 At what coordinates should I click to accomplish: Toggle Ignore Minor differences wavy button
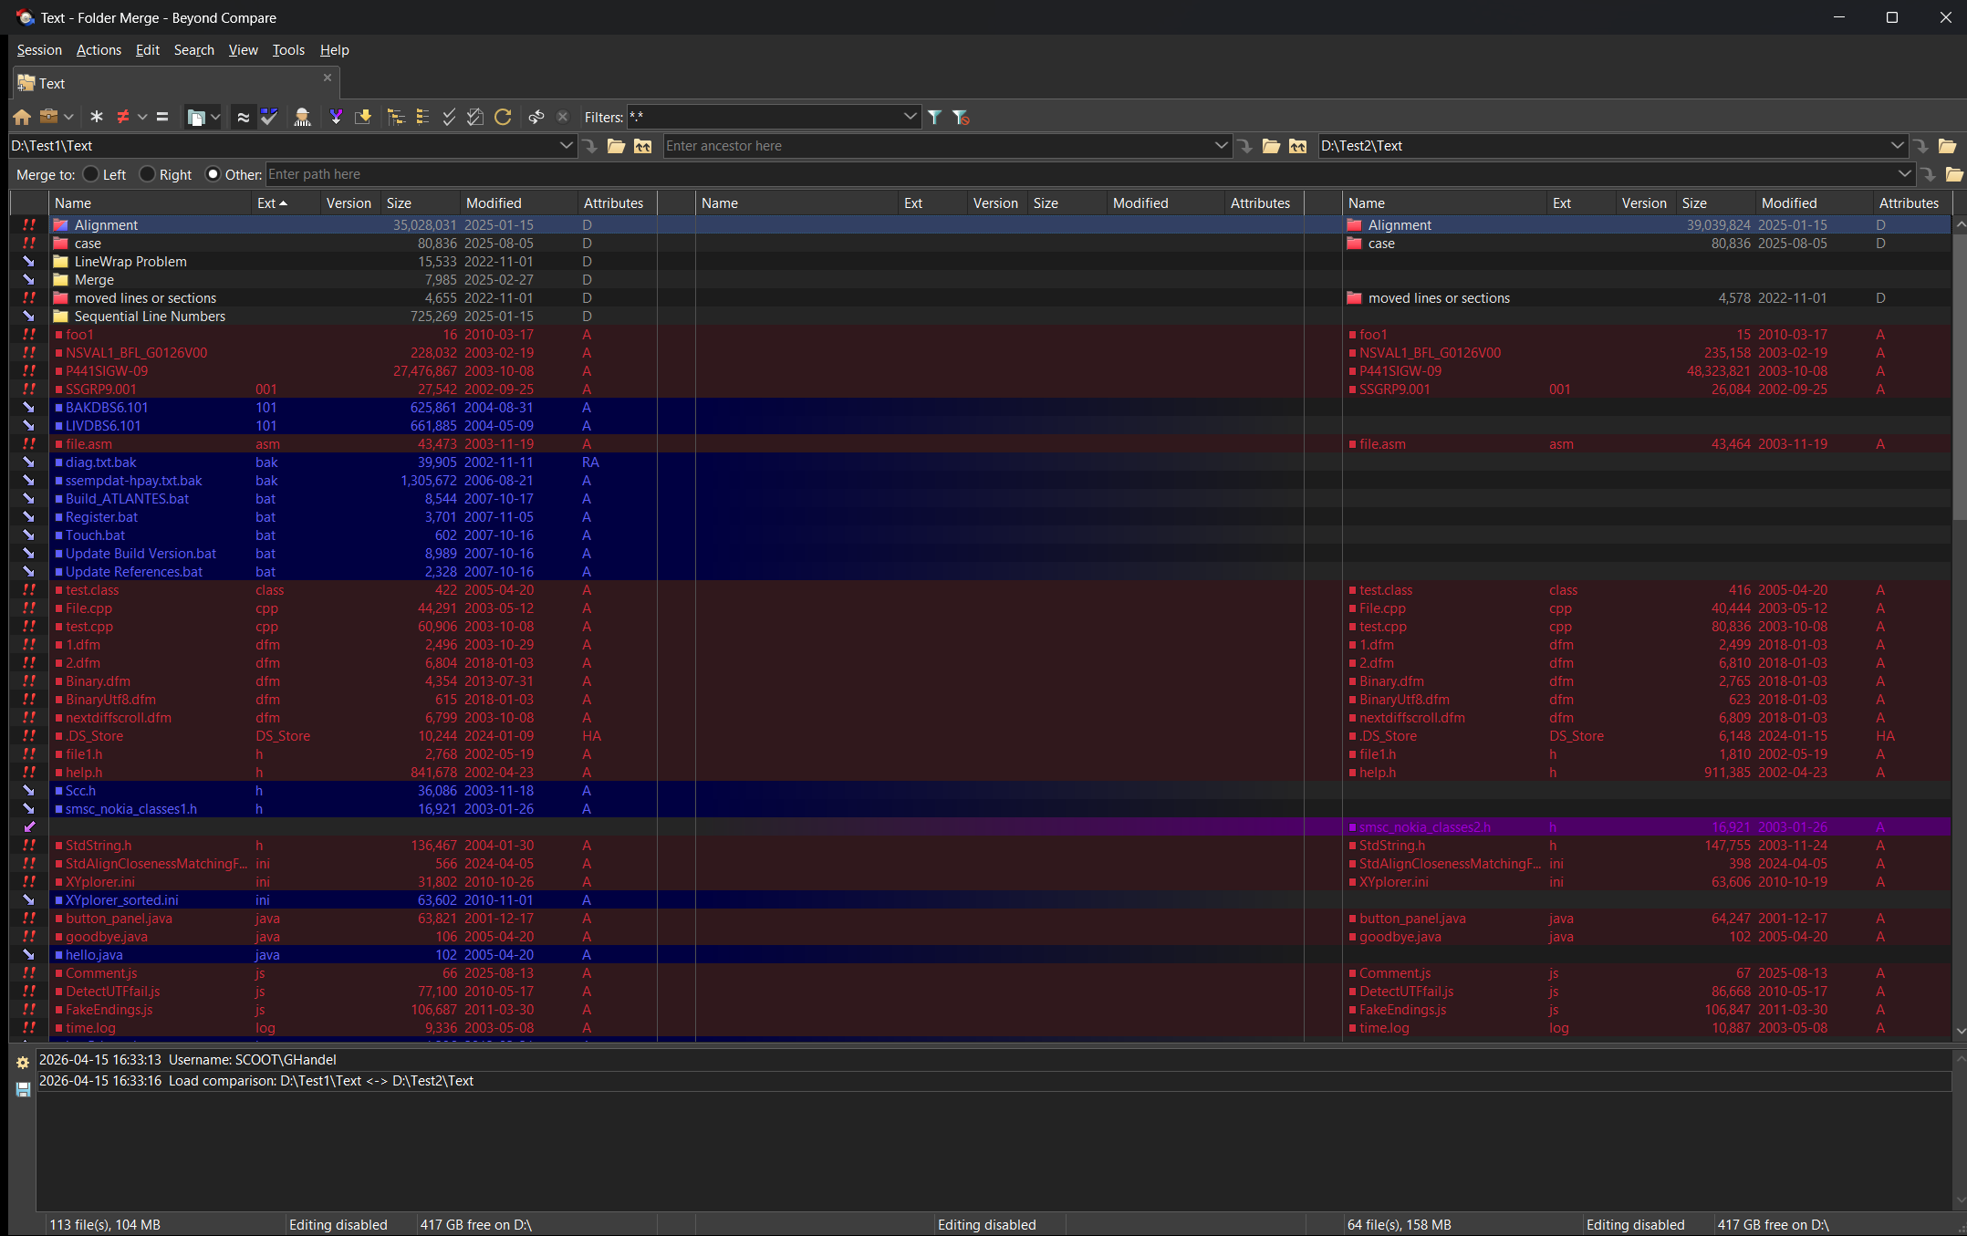coord(243,117)
